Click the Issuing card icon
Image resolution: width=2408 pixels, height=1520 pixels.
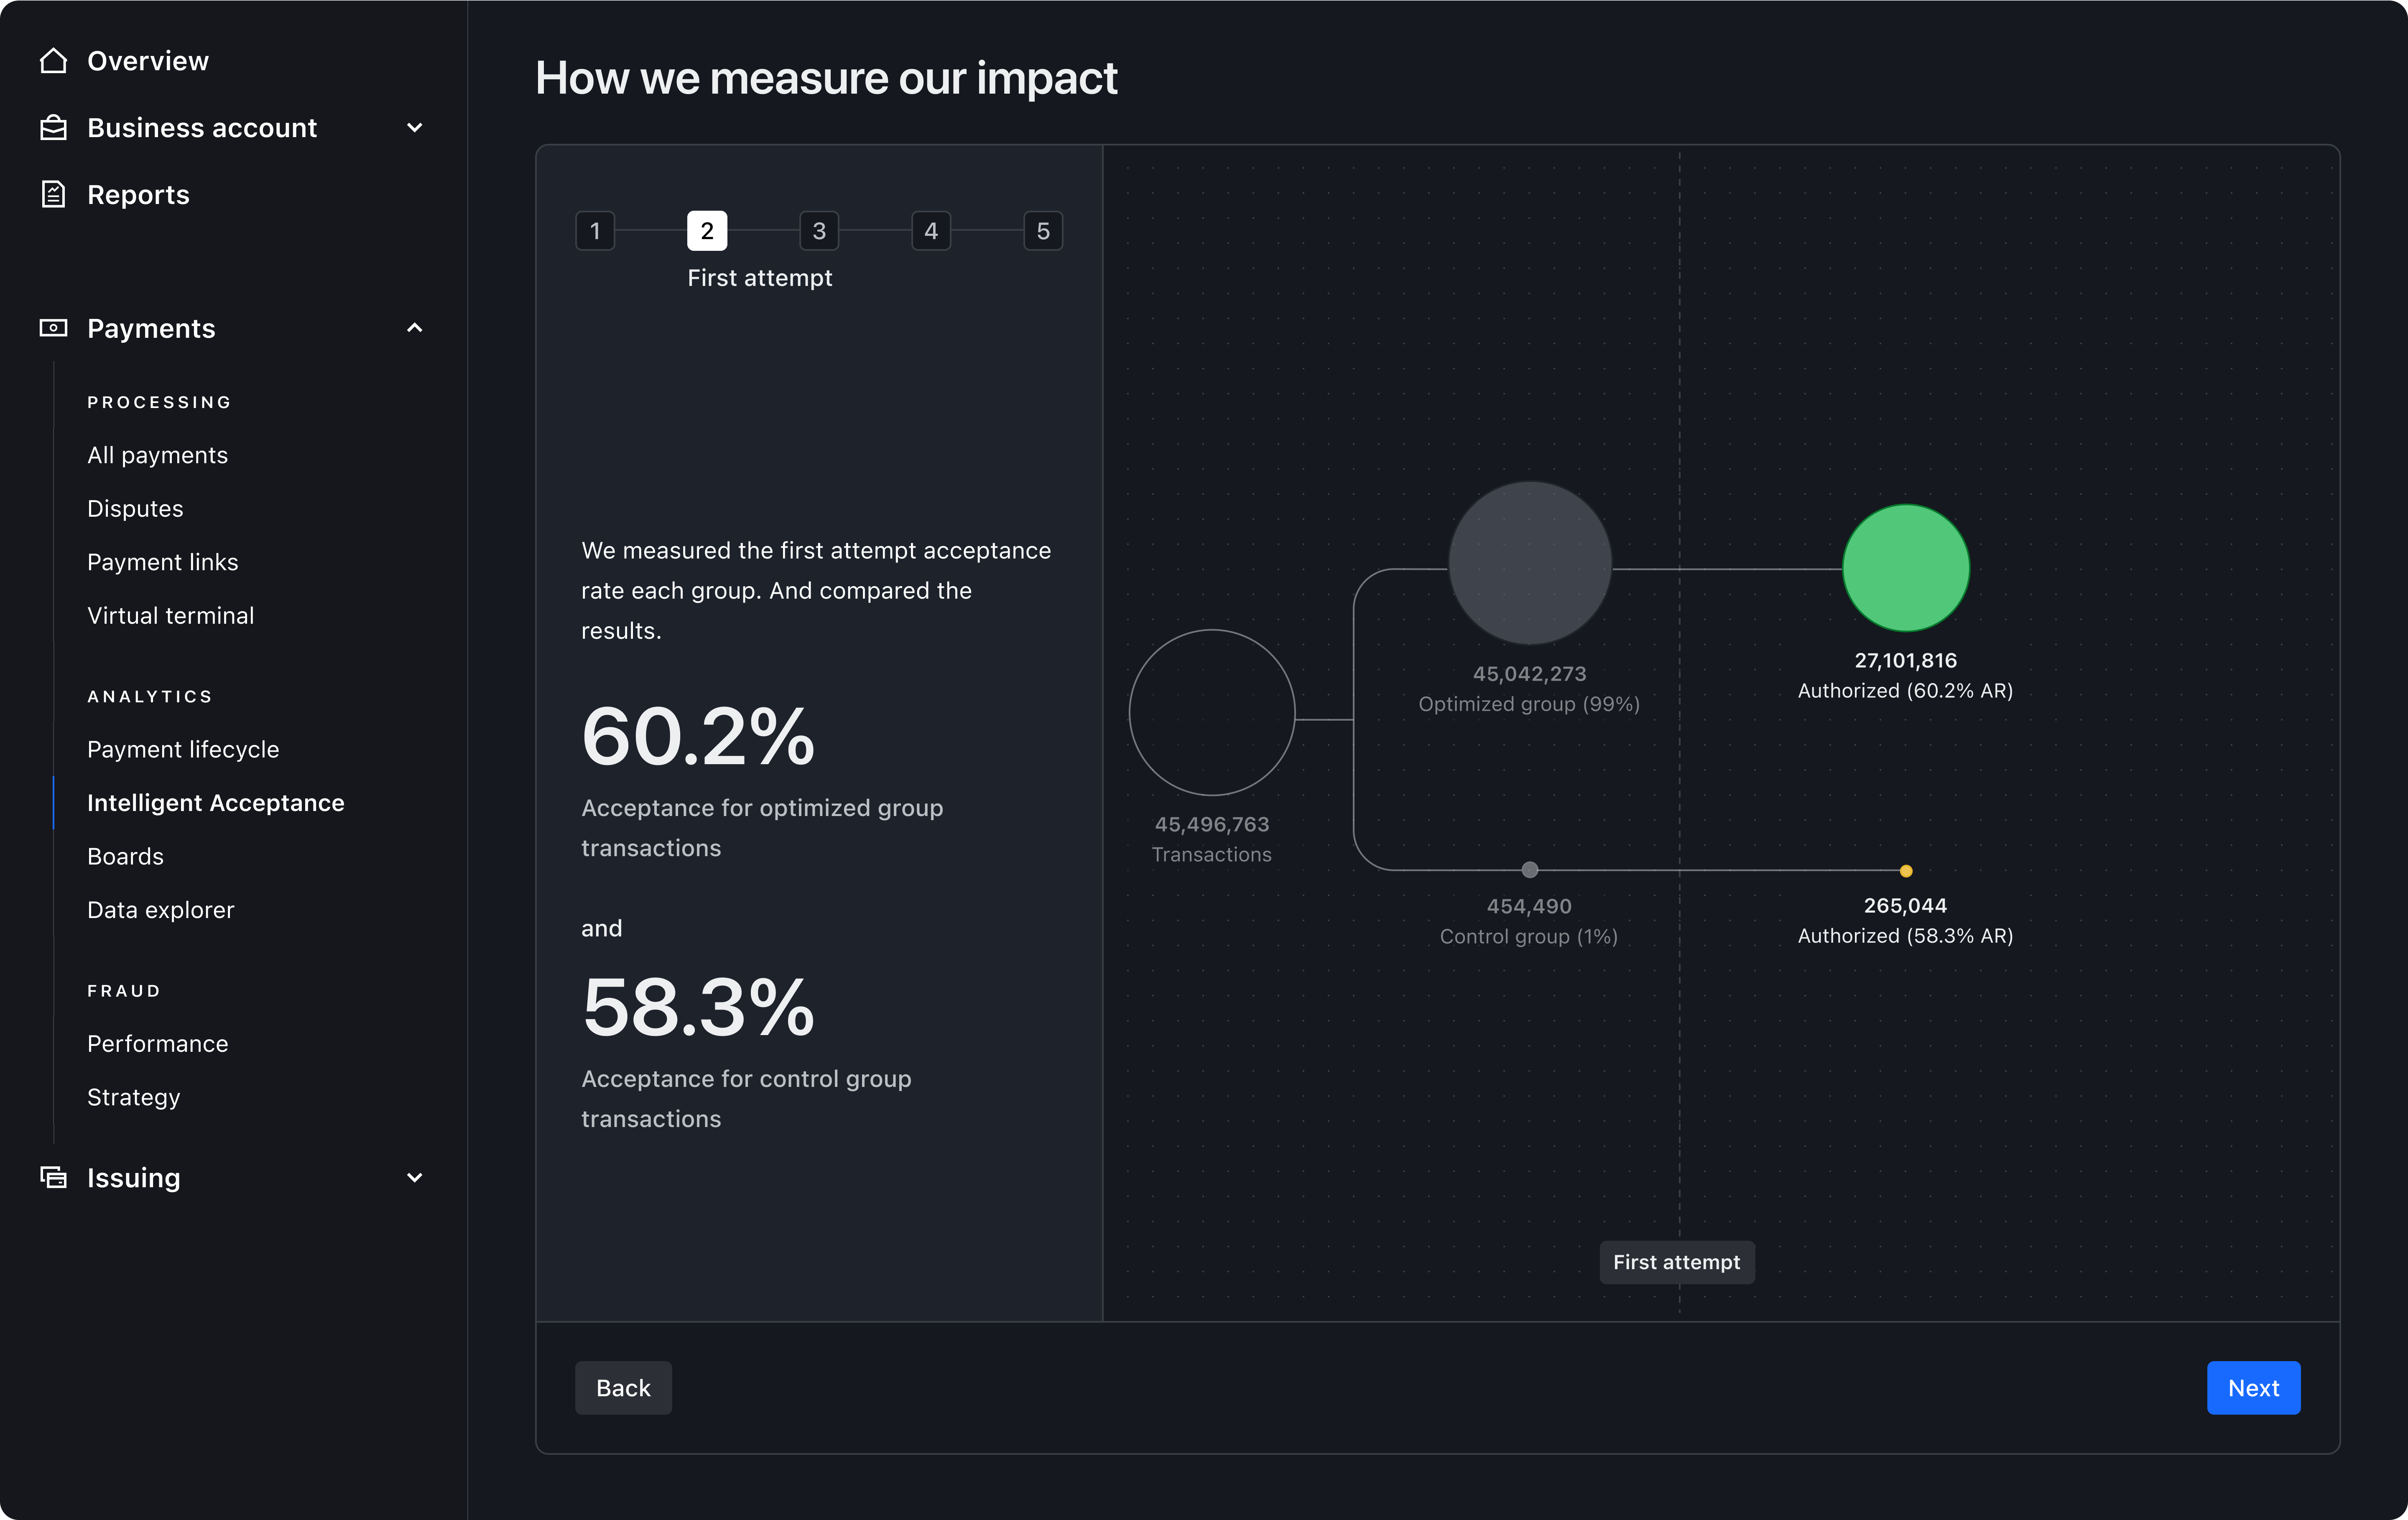53,1177
